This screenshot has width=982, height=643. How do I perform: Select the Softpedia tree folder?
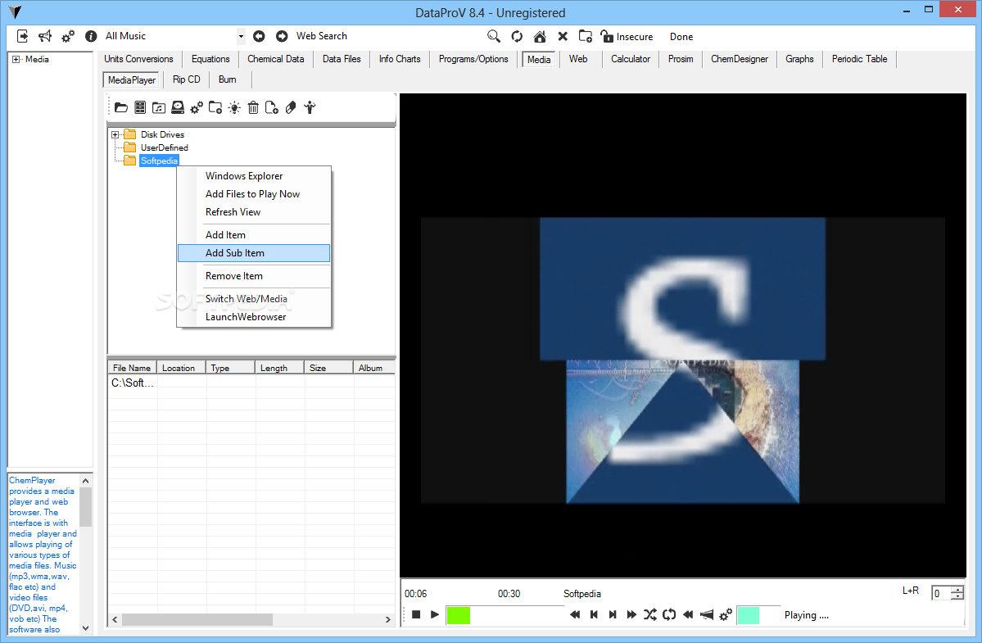click(x=159, y=161)
